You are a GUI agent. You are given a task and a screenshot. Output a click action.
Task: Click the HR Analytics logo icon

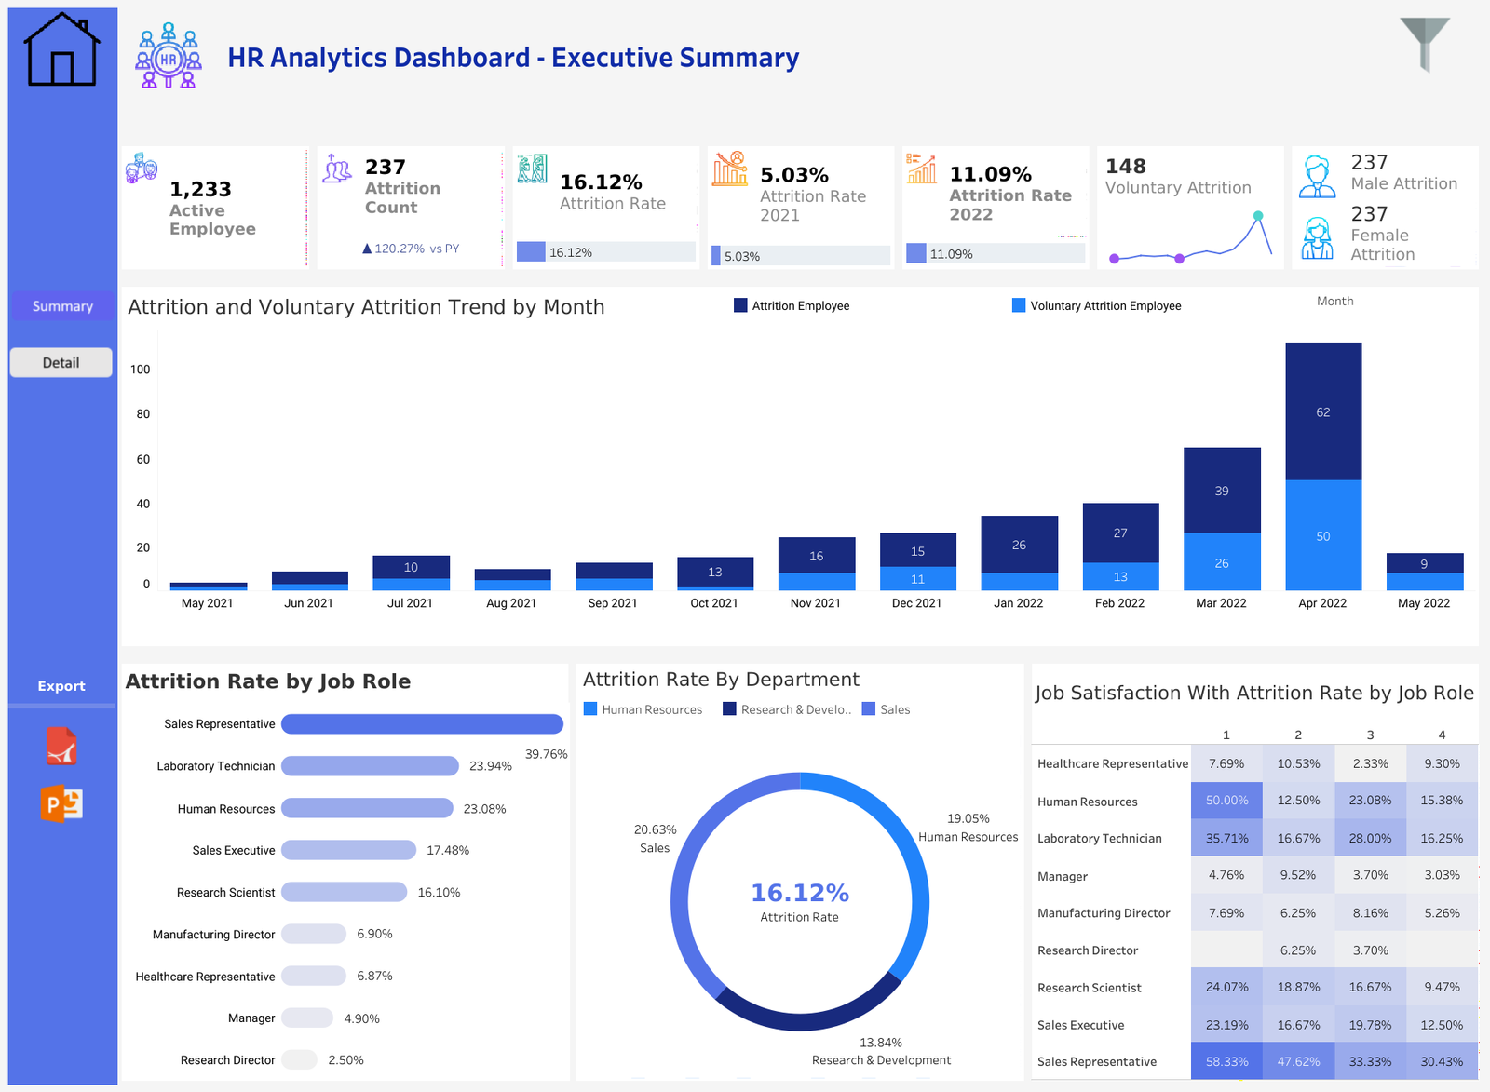coord(167,56)
